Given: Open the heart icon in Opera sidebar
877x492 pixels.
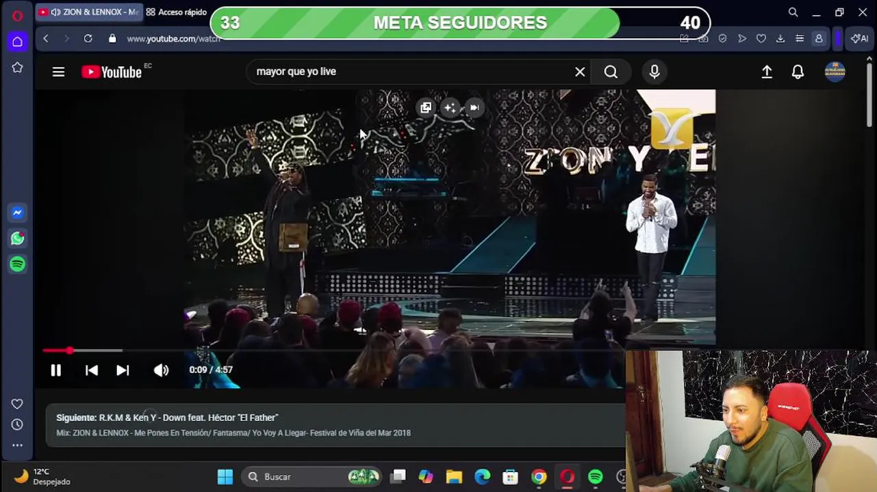Looking at the screenshot, I should (x=18, y=404).
